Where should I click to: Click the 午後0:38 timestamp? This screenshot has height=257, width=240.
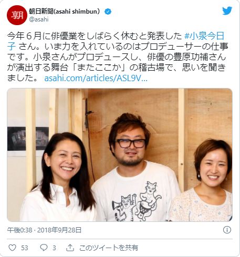pyautogui.click(x=19, y=230)
